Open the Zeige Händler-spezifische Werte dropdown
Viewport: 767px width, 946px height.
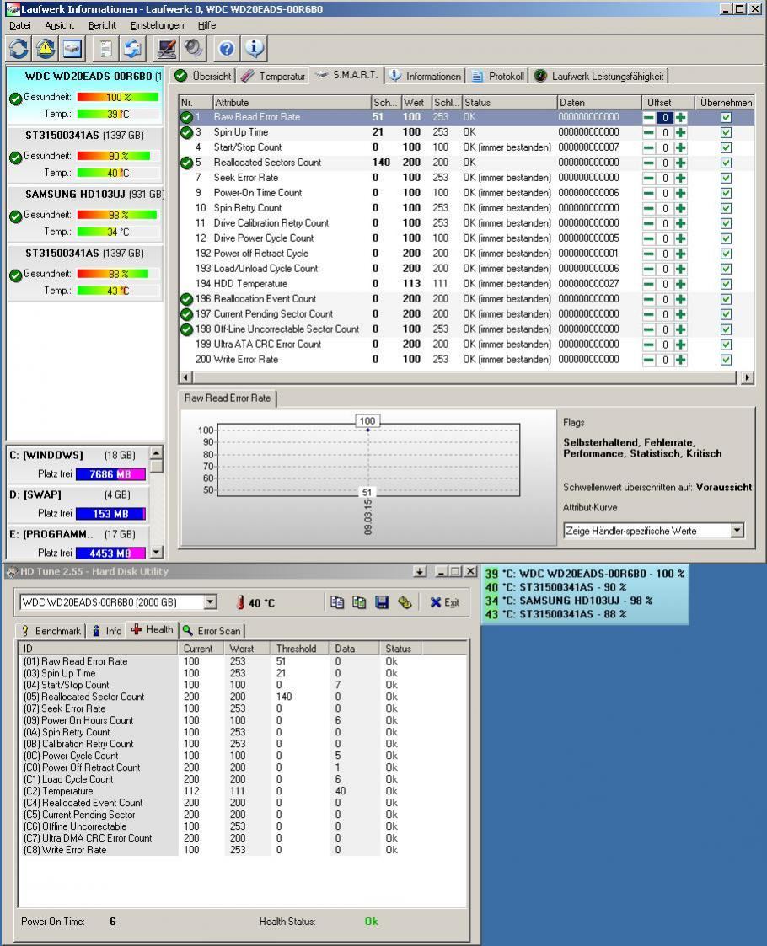pyautogui.click(x=737, y=531)
